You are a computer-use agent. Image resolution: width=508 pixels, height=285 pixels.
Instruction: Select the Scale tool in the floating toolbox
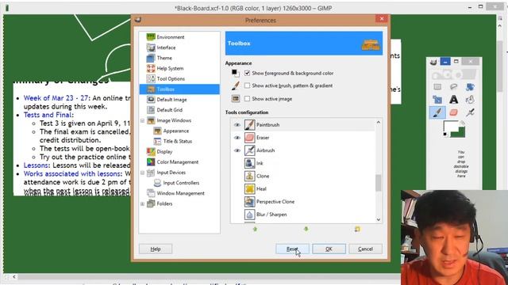pos(437,100)
